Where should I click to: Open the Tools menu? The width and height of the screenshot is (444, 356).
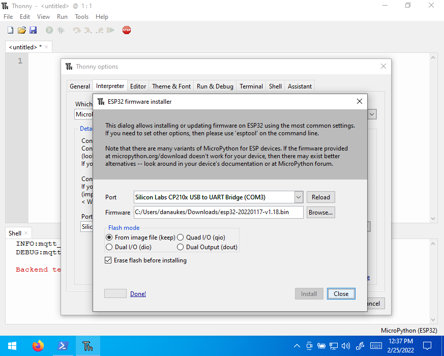coord(81,17)
